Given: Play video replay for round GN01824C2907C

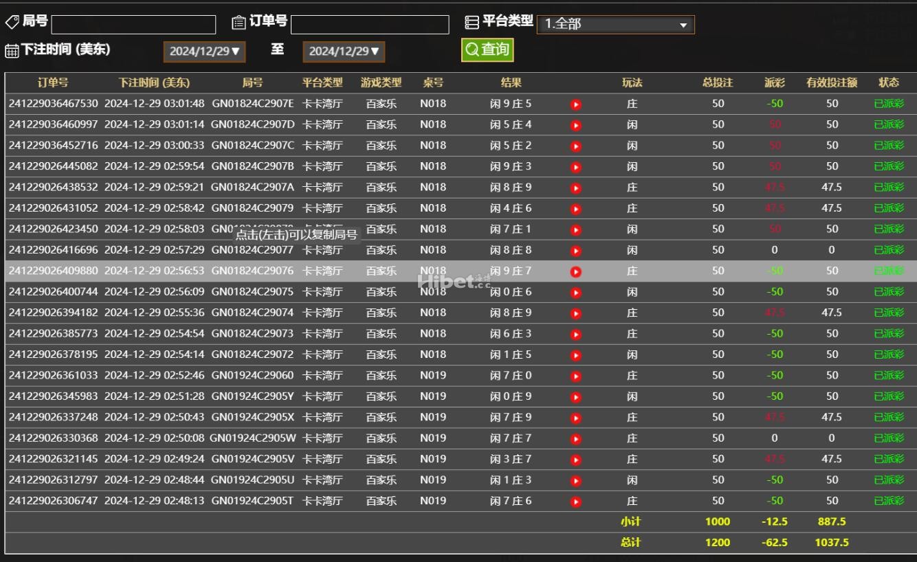Looking at the screenshot, I should tap(576, 146).
